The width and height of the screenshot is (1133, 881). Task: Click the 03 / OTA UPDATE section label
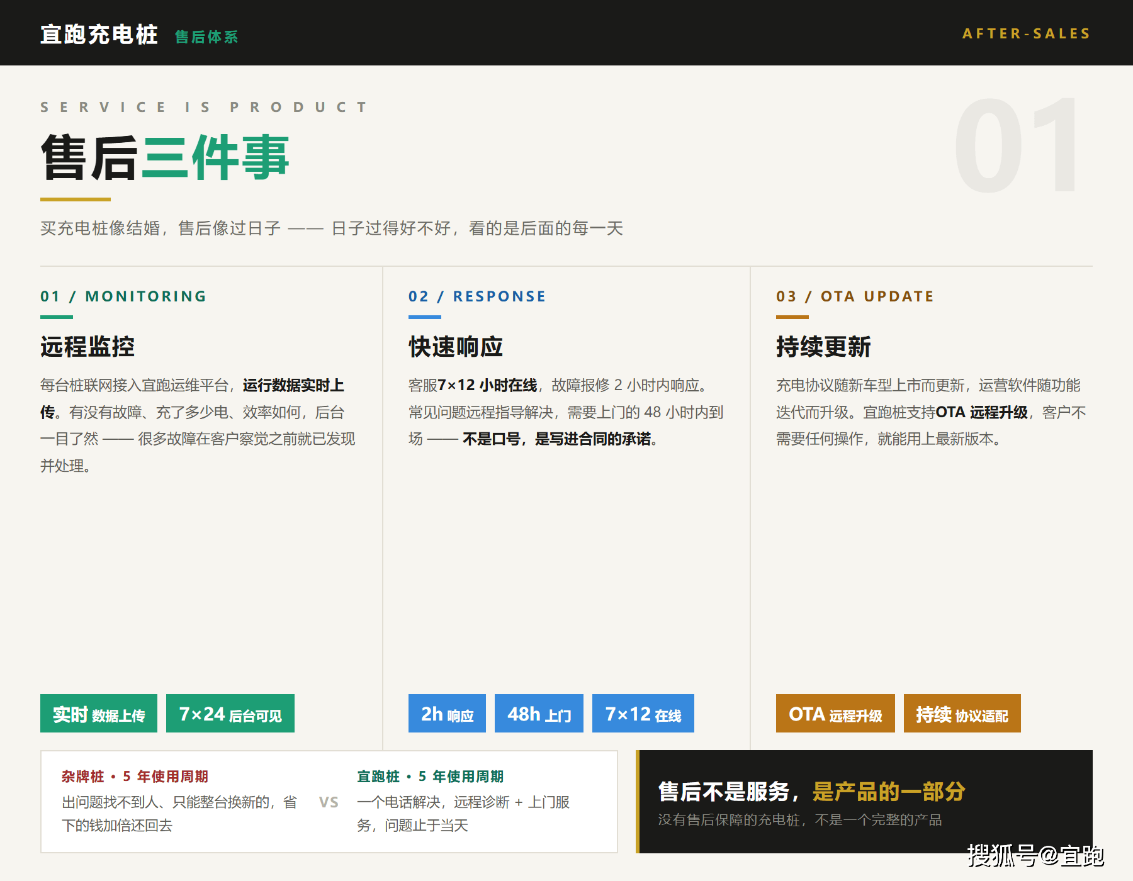pyautogui.click(x=855, y=296)
